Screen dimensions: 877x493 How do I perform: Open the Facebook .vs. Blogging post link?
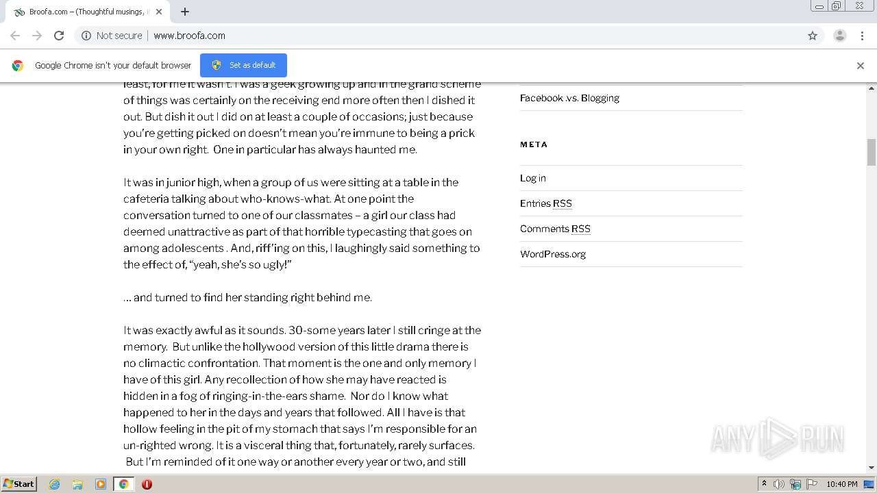tap(569, 98)
